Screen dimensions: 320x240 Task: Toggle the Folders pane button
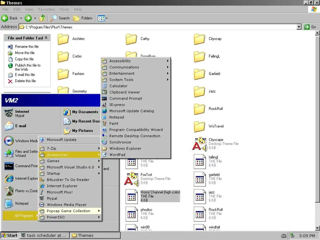coord(83,18)
